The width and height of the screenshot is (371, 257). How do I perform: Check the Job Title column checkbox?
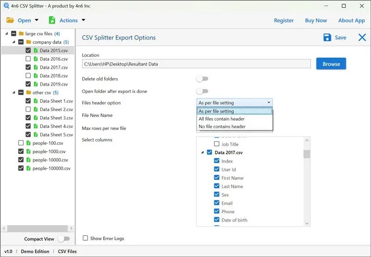click(x=217, y=144)
